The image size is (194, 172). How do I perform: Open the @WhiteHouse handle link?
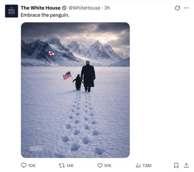pos(84,8)
